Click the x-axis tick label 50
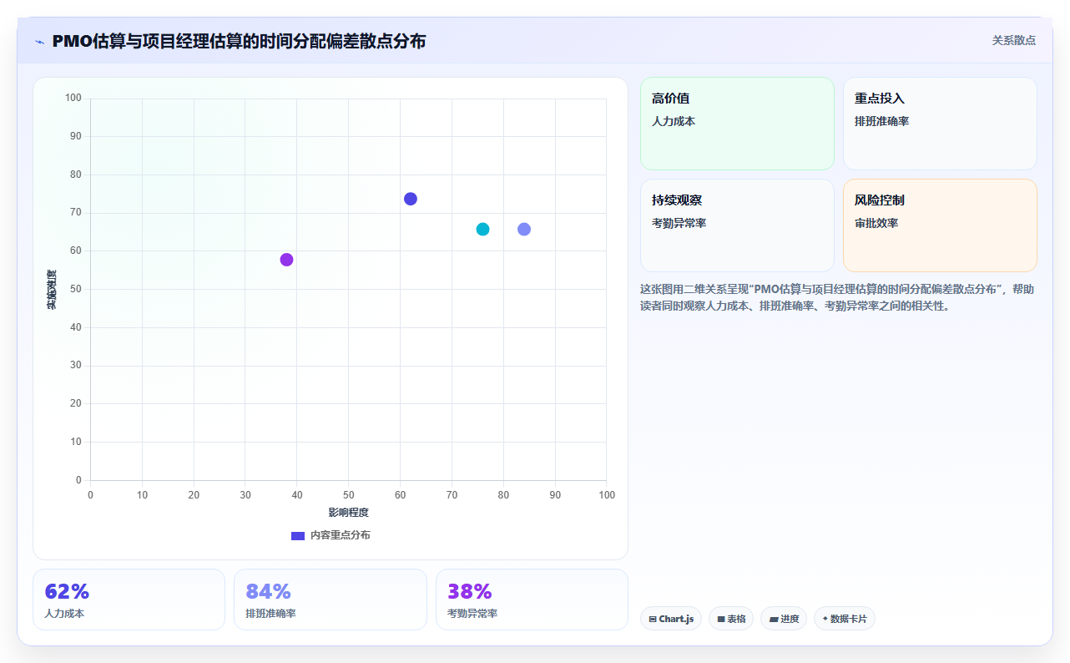1070x663 pixels. coord(348,495)
